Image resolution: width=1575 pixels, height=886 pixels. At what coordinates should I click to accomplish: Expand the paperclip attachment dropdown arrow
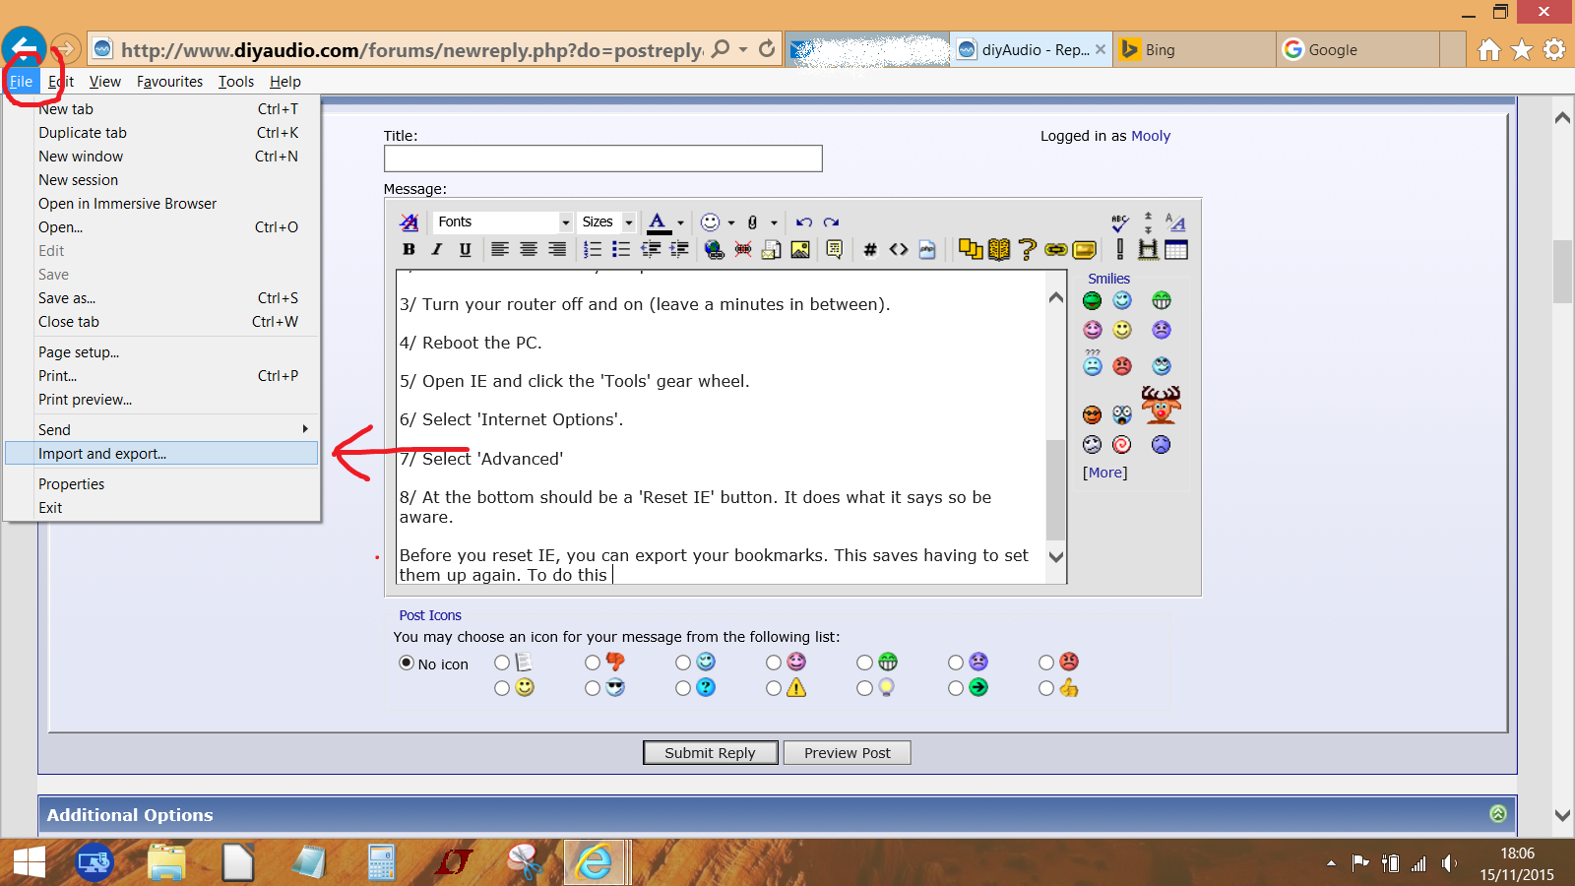(x=774, y=223)
